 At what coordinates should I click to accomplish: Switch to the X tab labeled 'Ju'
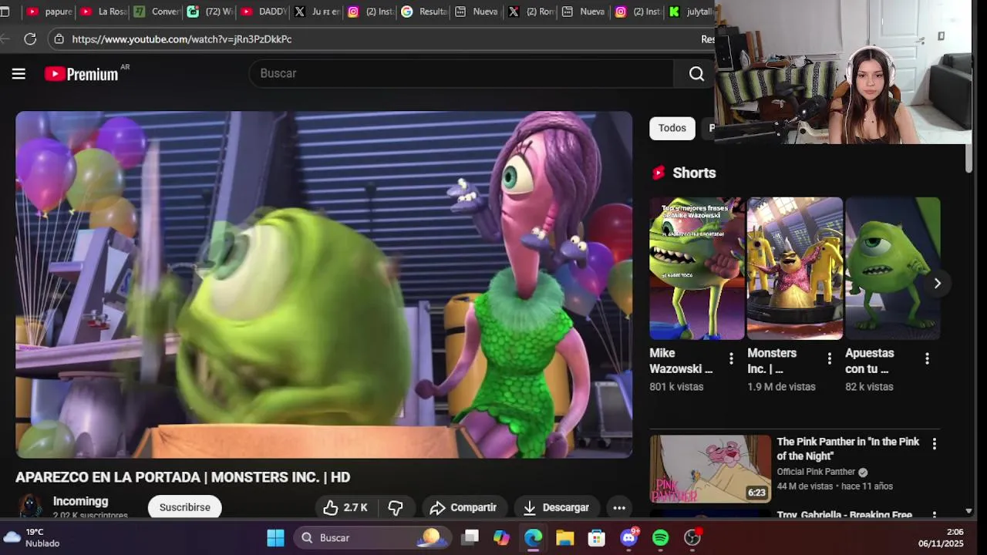[316, 12]
